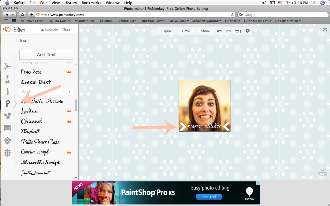Open the Textures panel (woven pattern icon)
Image resolution: width=330 pixels, height=206 pixels.
(x=7, y=141)
